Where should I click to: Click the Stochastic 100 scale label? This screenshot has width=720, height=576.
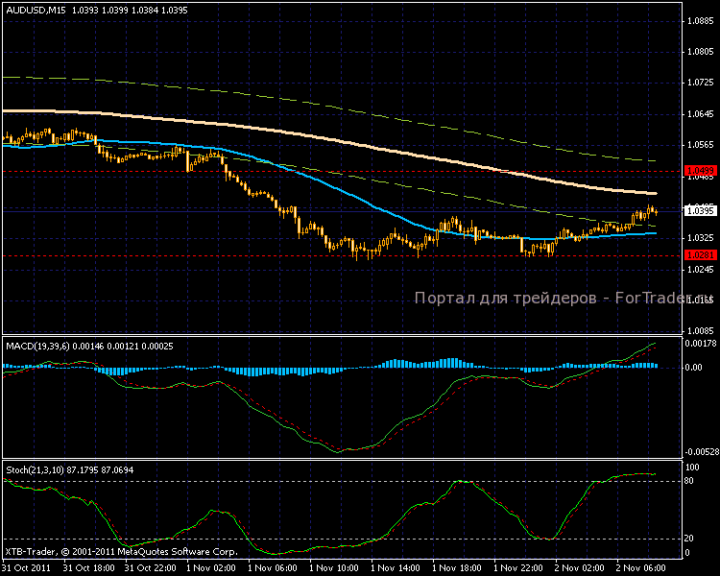[x=690, y=467]
